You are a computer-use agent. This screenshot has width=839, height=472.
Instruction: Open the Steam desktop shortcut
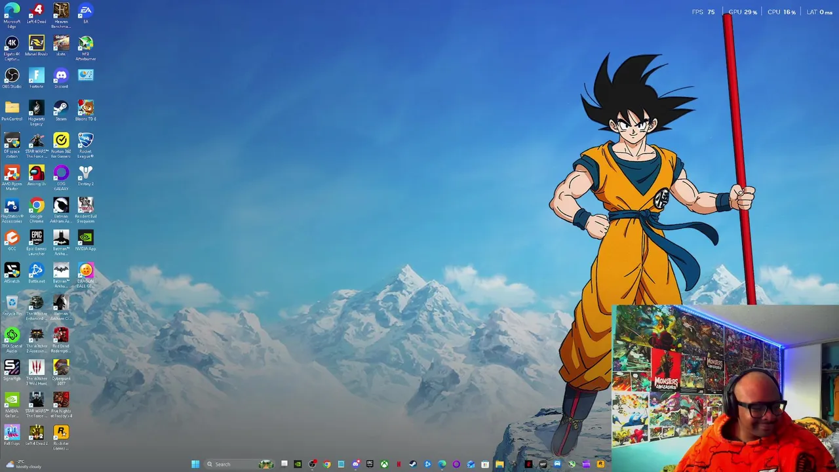tap(61, 111)
